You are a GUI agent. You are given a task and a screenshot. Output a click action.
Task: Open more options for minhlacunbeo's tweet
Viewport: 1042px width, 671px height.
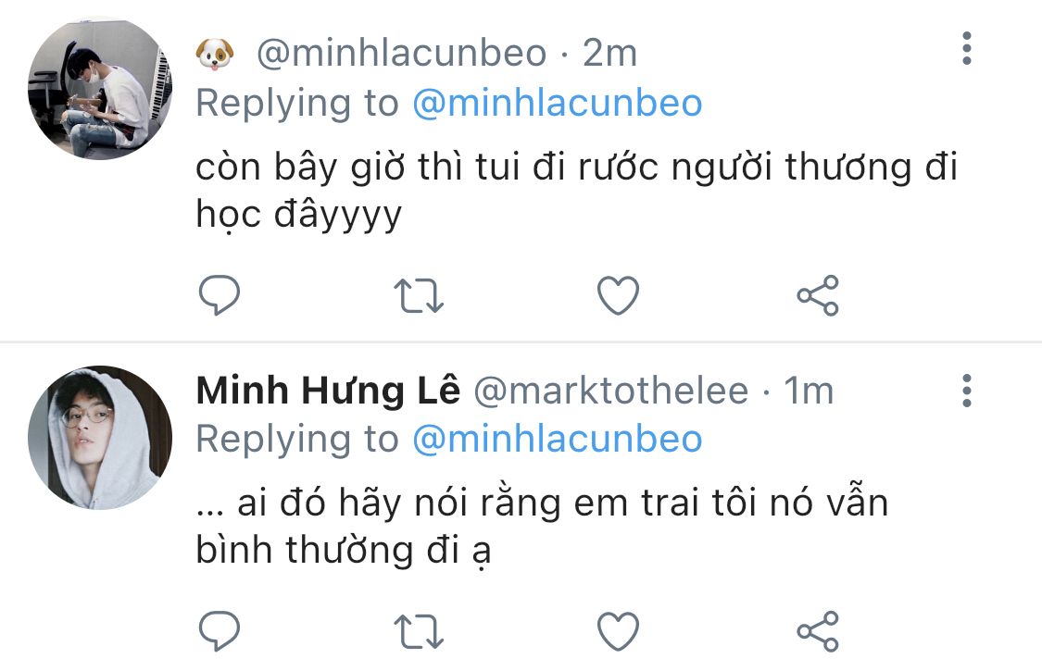[x=966, y=48]
